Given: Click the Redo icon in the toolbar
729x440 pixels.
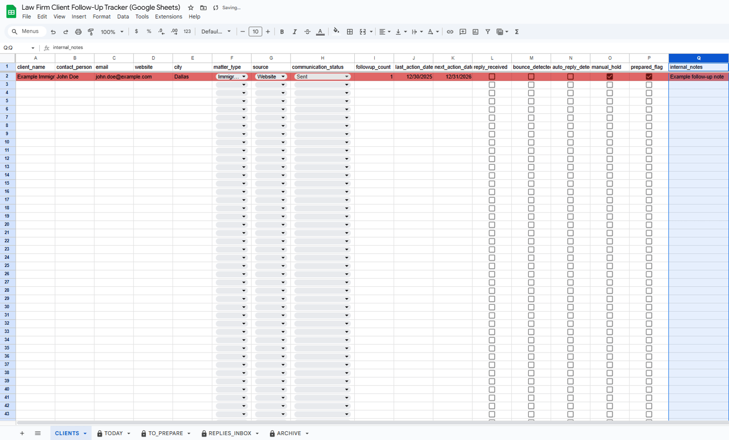Looking at the screenshot, I should click(66, 32).
